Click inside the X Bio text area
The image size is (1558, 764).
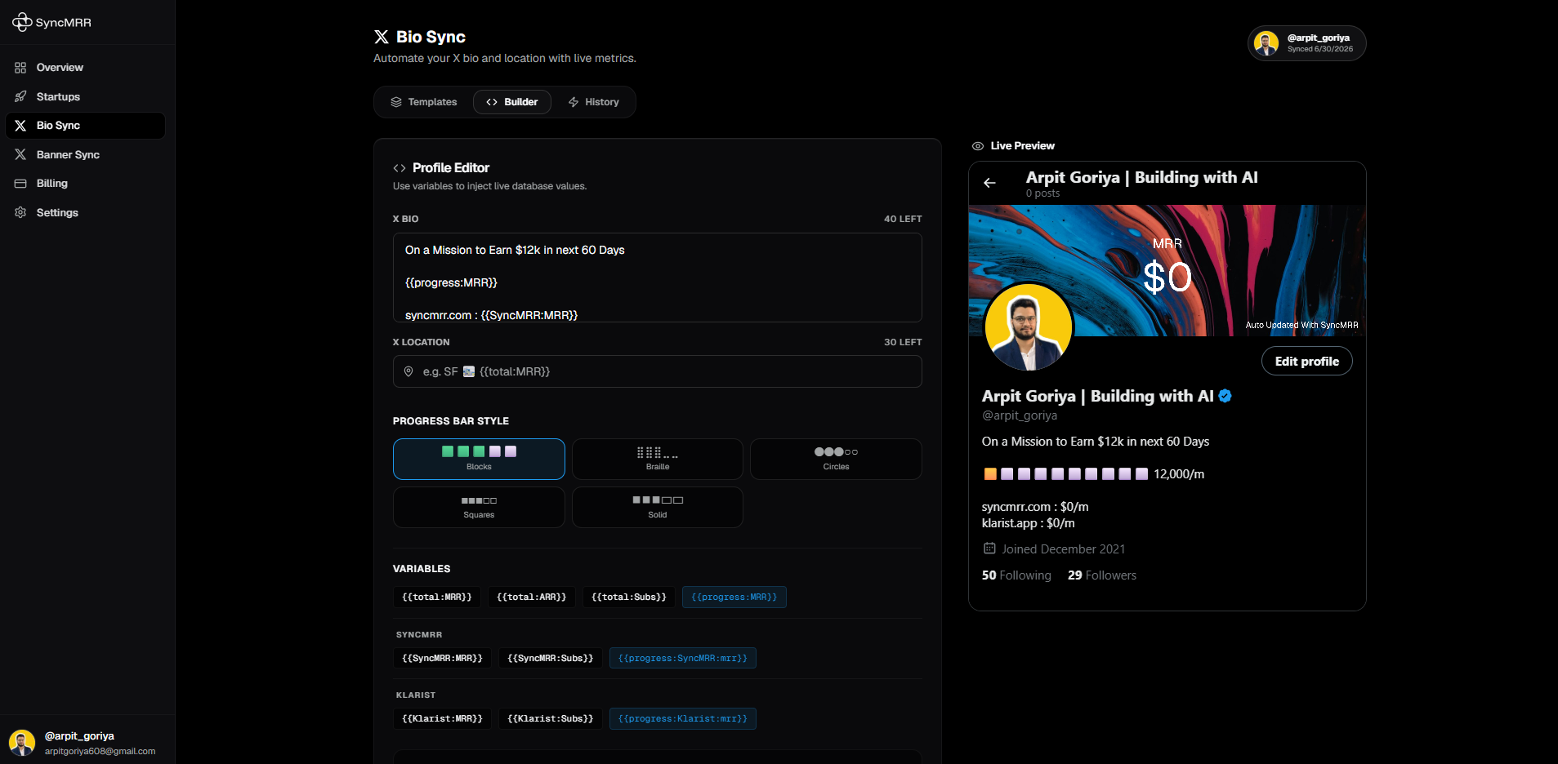658,278
